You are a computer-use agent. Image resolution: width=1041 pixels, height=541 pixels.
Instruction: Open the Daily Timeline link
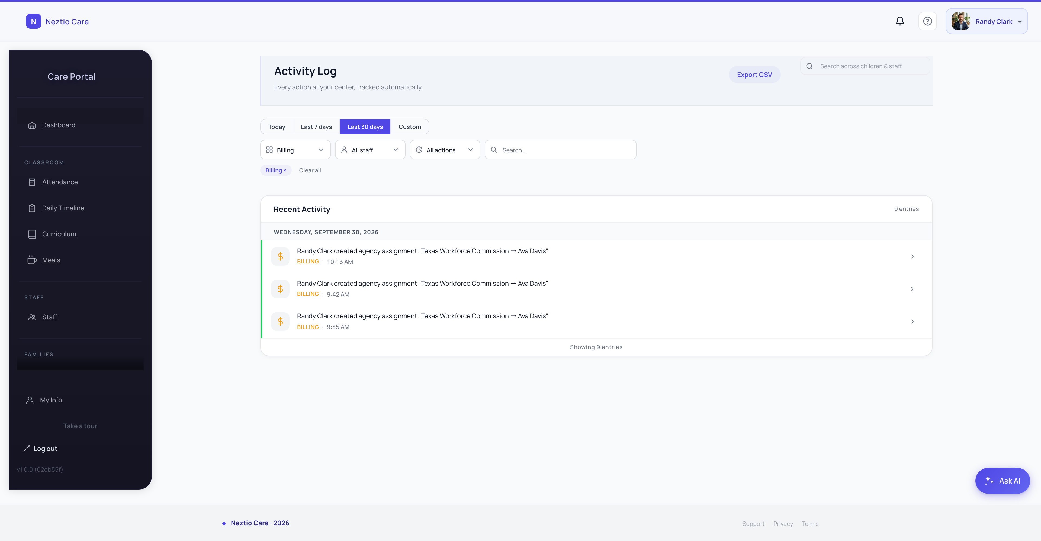click(63, 208)
